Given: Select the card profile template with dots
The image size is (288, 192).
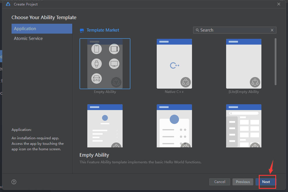Looking at the screenshot, I should pos(174,126).
